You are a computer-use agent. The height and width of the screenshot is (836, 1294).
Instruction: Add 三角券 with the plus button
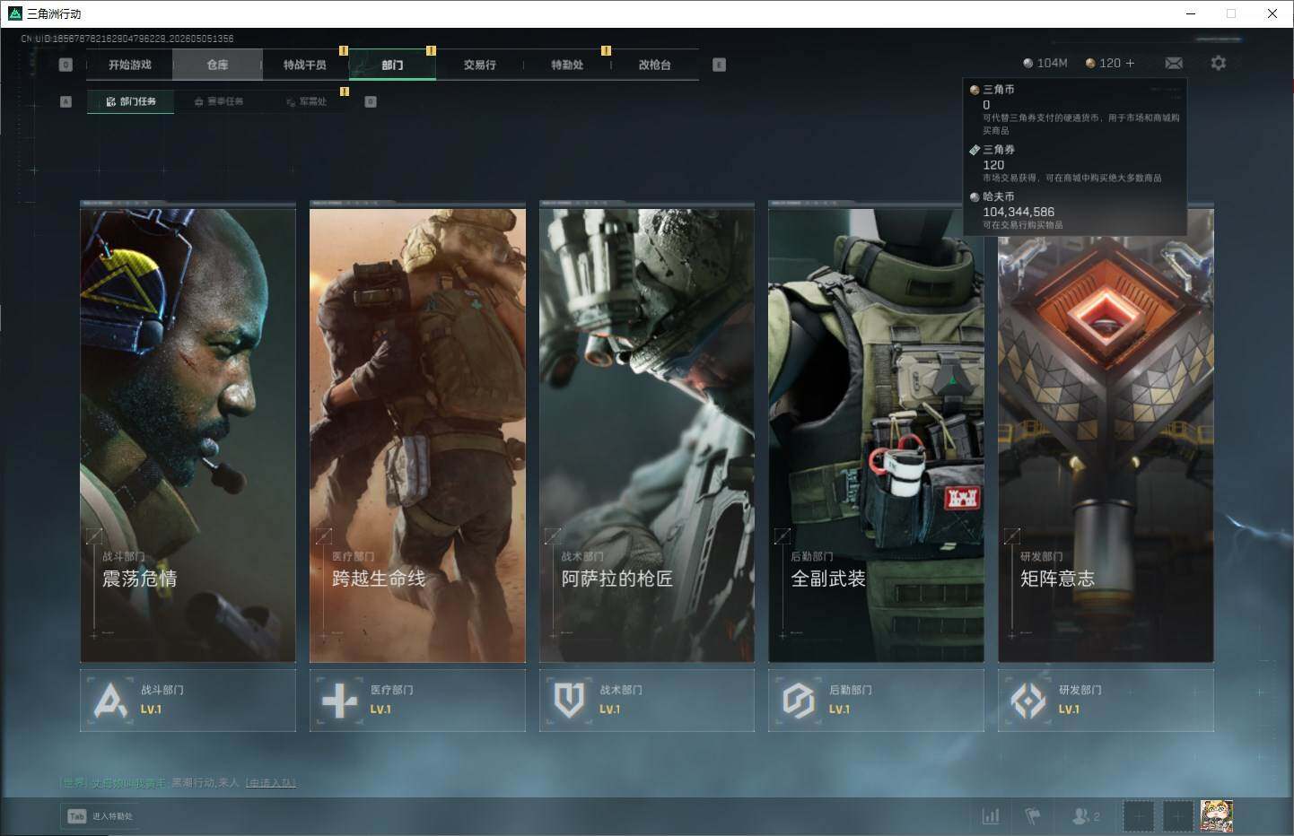(x=1130, y=63)
